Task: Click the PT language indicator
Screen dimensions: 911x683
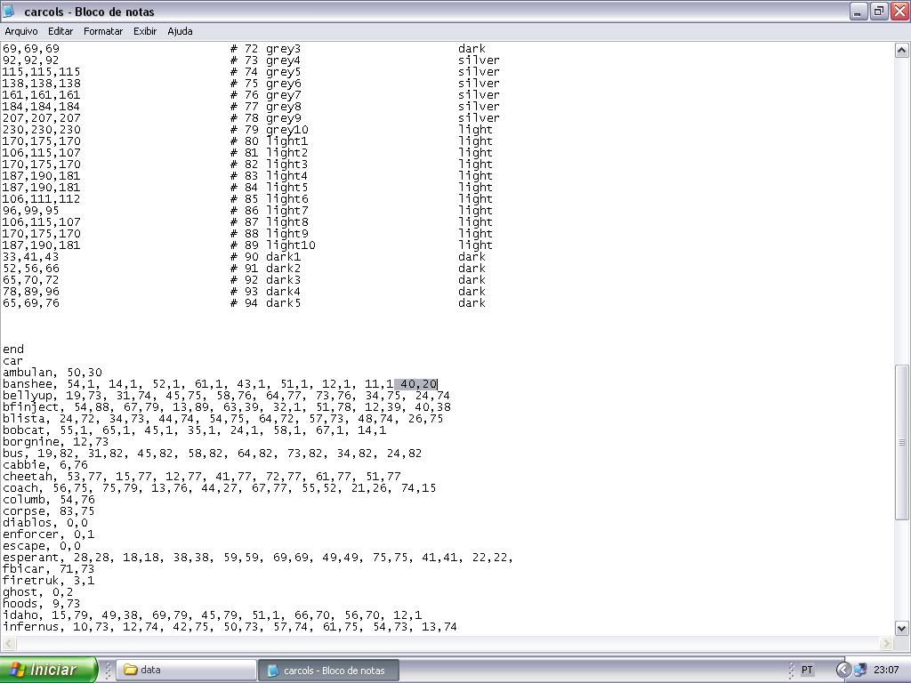Action: pyautogui.click(x=807, y=670)
